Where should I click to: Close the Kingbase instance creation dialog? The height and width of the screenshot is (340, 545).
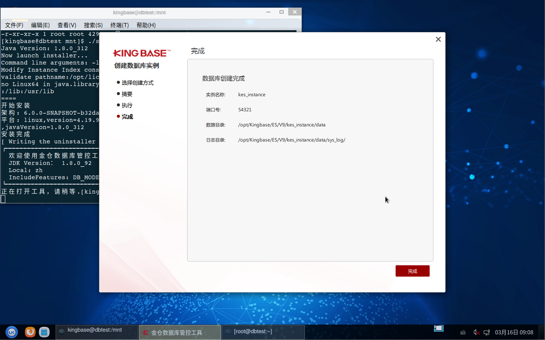pyautogui.click(x=438, y=39)
